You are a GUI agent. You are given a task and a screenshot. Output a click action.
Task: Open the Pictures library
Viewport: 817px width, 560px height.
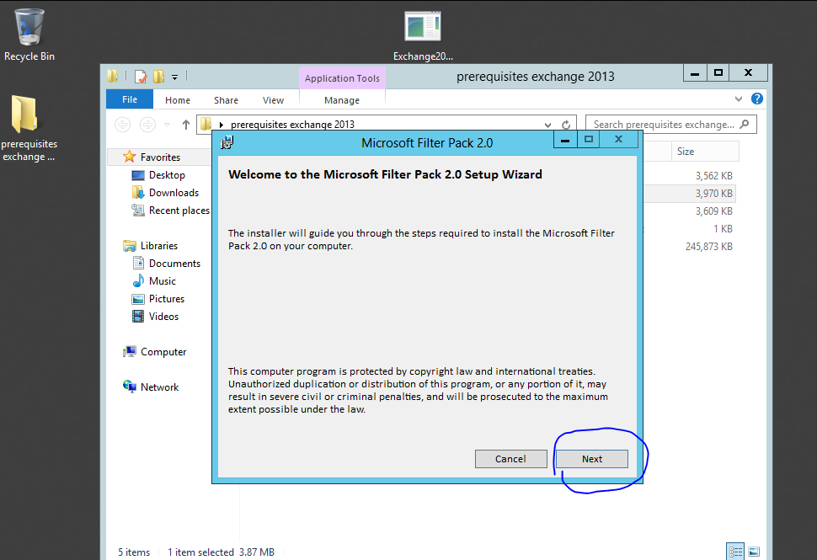coord(166,299)
